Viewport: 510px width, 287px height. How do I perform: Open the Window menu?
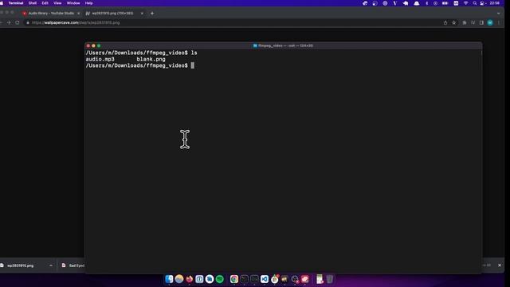click(73, 3)
